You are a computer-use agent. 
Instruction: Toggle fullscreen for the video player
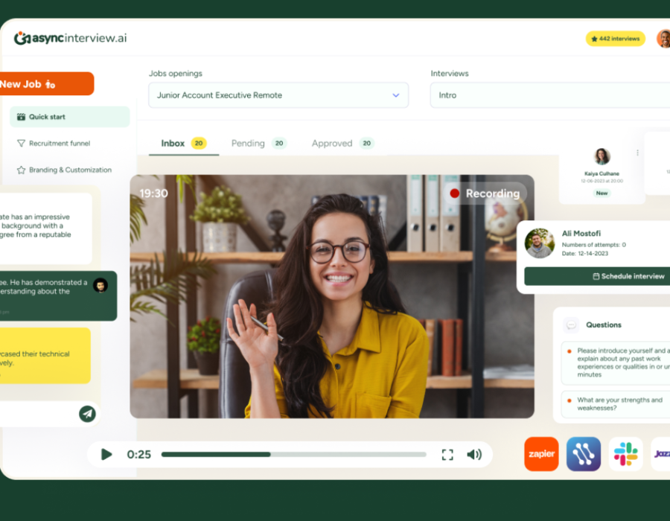(447, 454)
